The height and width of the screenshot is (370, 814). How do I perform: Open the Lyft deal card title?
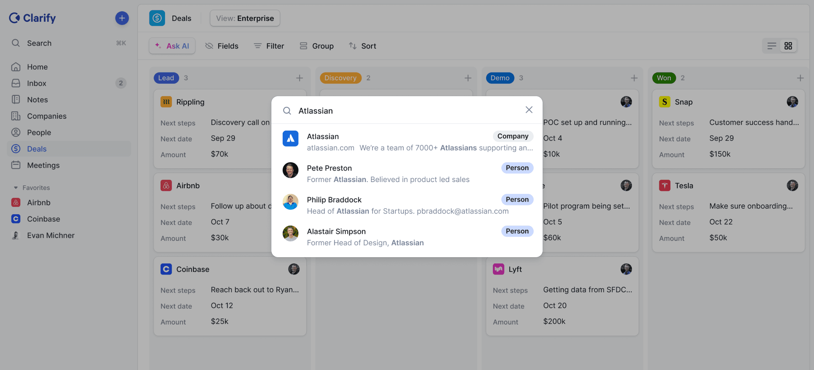[515, 269]
